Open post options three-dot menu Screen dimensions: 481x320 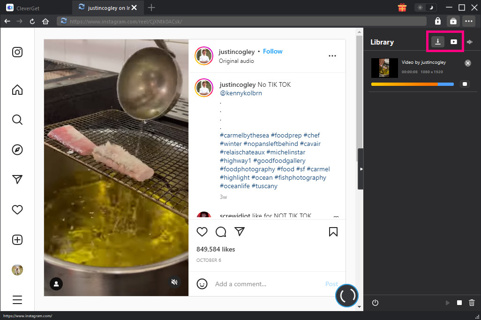click(x=332, y=56)
